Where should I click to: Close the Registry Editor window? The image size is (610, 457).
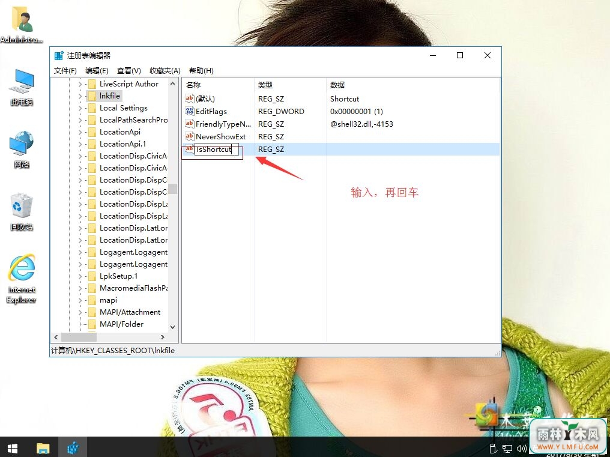(487, 55)
